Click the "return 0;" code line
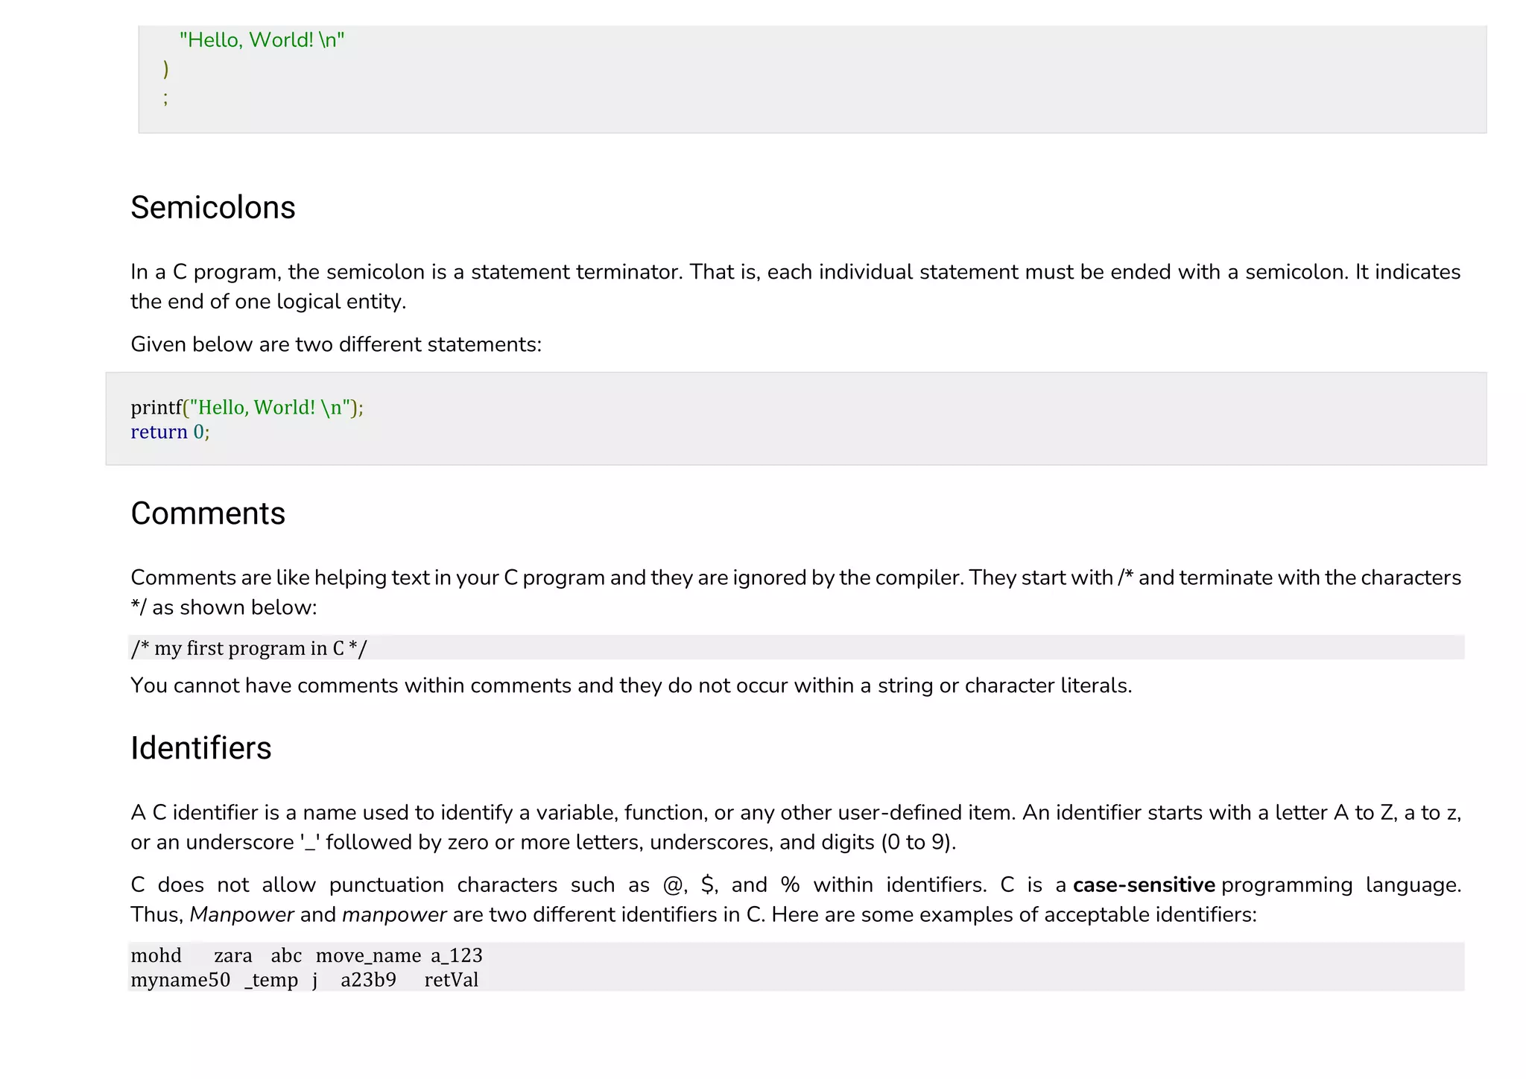The width and height of the screenshot is (1526, 1079). 170,432
